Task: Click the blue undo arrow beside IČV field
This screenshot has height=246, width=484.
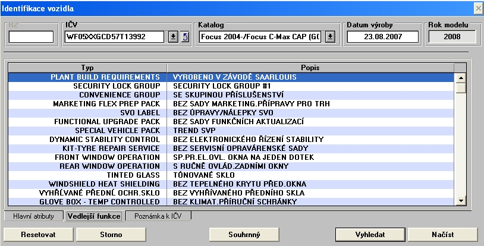Action: click(184, 37)
